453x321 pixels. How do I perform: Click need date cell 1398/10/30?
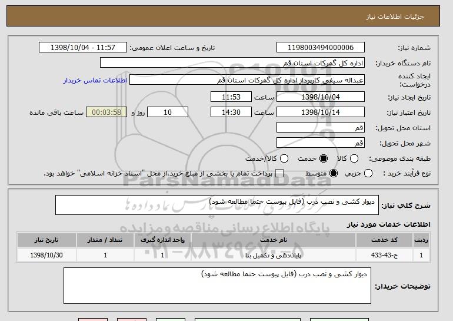click(x=46, y=255)
